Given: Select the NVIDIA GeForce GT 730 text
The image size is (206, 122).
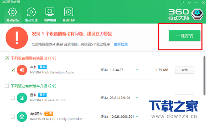Looking at the screenshot, I should tap(48, 100).
